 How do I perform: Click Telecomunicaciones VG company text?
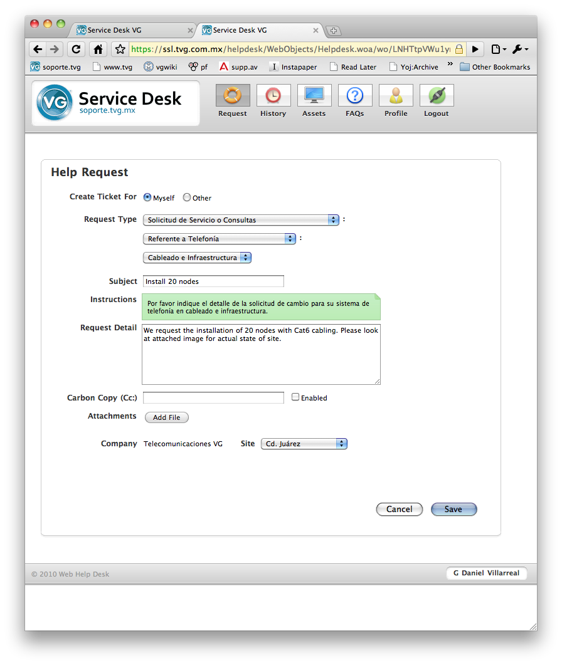tap(183, 444)
